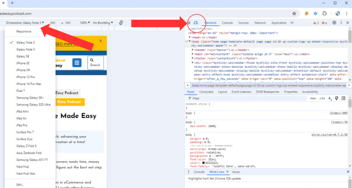The width and height of the screenshot is (352, 188).
Task: Click the hamburger menu icon on page
Action: (77, 63)
